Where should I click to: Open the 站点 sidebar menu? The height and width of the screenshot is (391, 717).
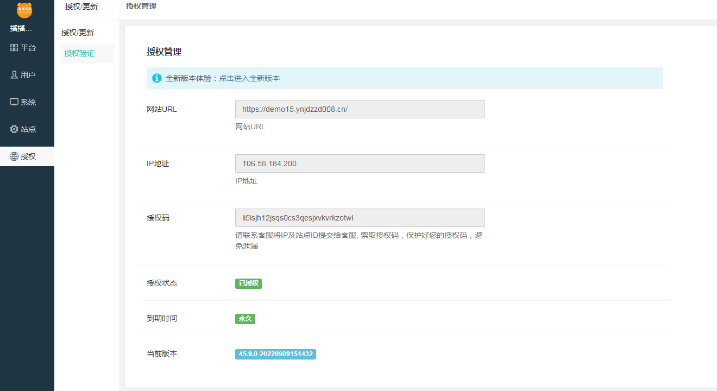click(27, 129)
